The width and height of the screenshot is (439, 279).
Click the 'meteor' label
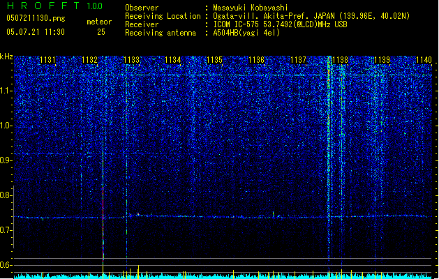(99, 22)
